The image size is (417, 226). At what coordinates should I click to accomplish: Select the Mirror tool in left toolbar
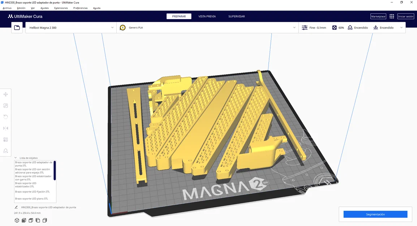(5, 128)
